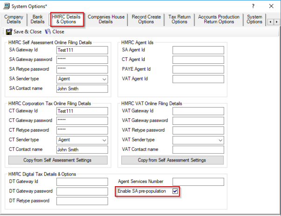Open the VAT Sender type dropdown
This screenshot has width=281, height=216.
coord(220,140)
